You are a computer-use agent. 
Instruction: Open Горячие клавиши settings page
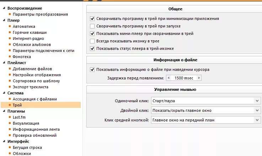(x=30, y=32)
